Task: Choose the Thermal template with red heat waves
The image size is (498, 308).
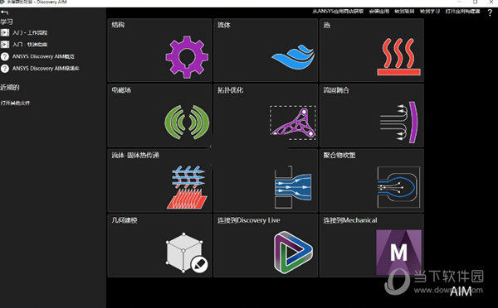Action: click(399, 57)
